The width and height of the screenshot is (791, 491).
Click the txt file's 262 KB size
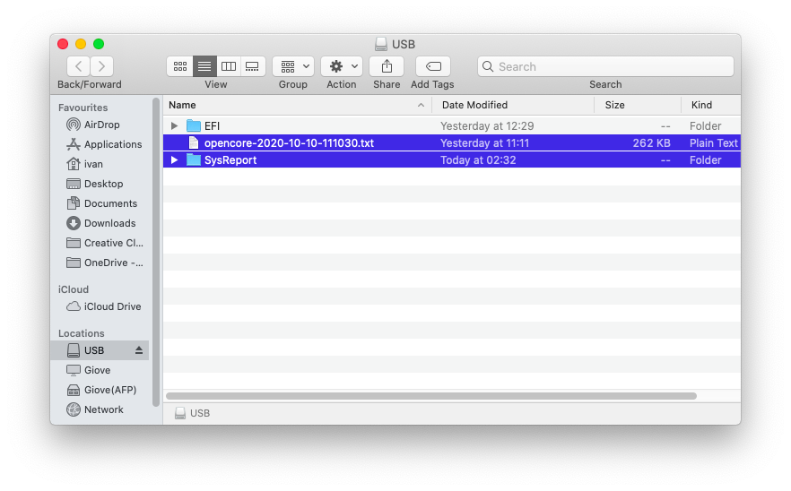pyautogui.click(x=651, y=143)
